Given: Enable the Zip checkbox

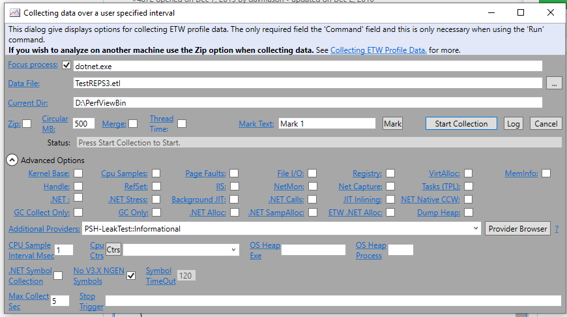Looking at the screenshot, I should 27,124.
